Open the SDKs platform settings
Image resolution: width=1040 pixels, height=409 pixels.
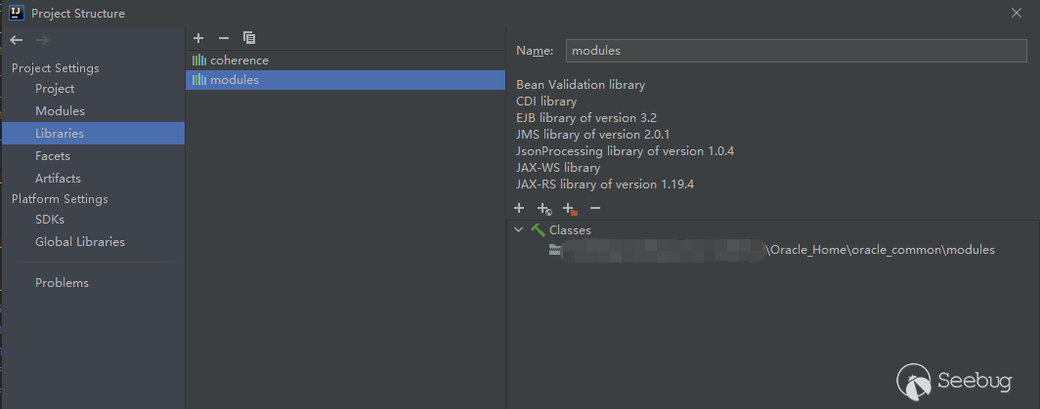click(x=50, y=220)
